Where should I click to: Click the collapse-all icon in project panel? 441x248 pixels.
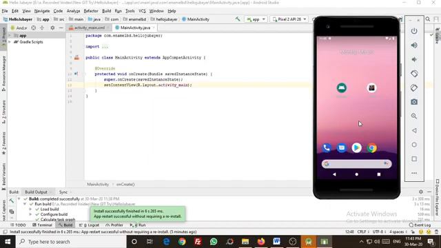click(x=42, y=28)
